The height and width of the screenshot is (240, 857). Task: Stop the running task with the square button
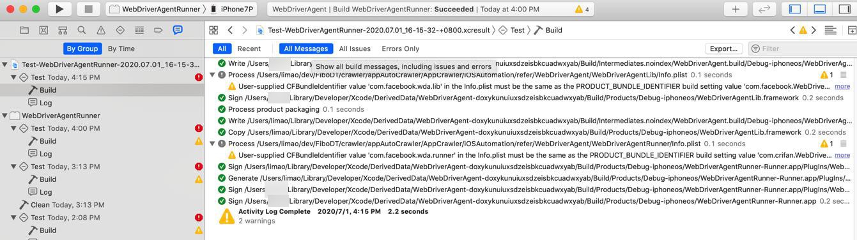point(89,9)
